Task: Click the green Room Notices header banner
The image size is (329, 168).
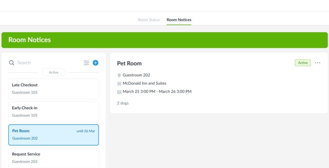Action: coord(164,40)
